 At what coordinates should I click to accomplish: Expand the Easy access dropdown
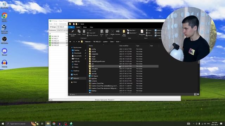132,33
